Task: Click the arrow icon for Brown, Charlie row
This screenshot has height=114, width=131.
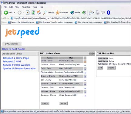Action: point(85,77)
